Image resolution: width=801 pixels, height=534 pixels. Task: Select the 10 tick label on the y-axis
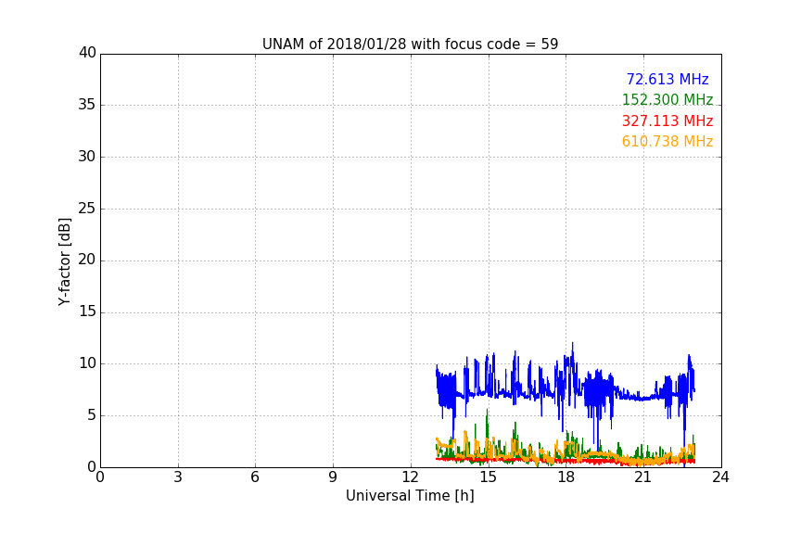pyautogui.click(x=87, y=363)
